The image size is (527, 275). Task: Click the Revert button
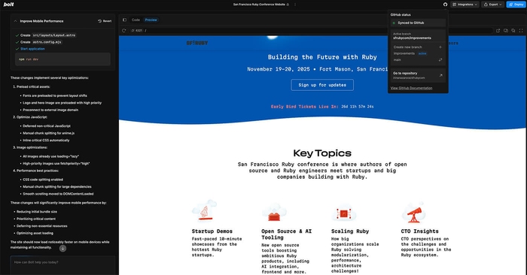coord(105,21)
